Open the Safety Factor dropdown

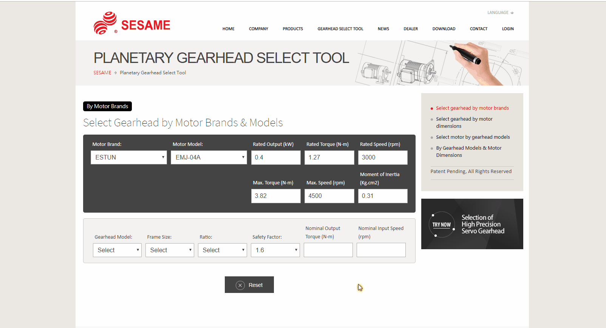275,250
